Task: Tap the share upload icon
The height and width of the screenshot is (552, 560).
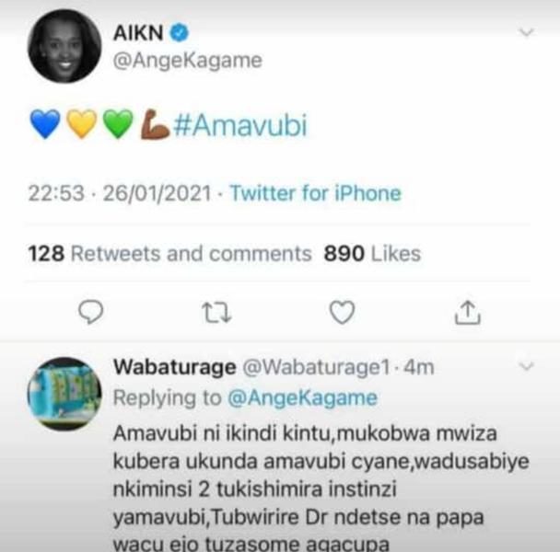Action: 468,313
